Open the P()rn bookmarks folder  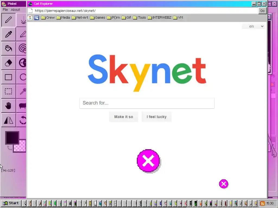(113, 18)
